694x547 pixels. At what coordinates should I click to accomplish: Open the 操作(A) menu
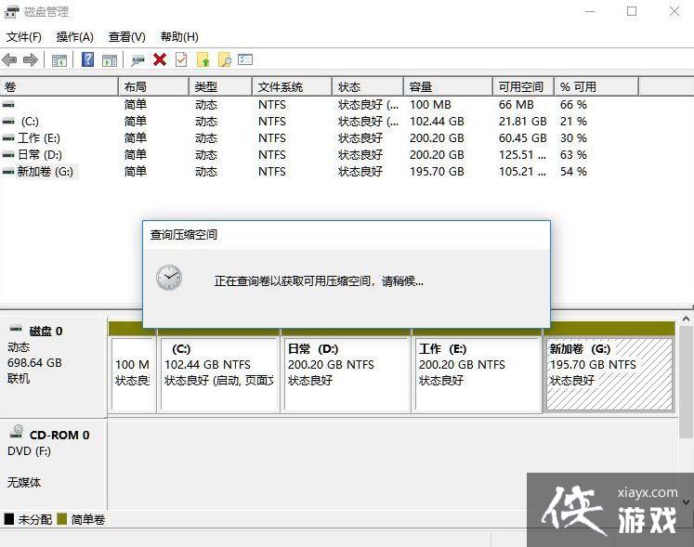coord(75,37)
